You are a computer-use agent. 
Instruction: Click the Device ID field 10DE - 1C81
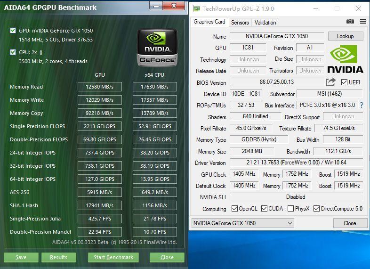pos(246,94)
